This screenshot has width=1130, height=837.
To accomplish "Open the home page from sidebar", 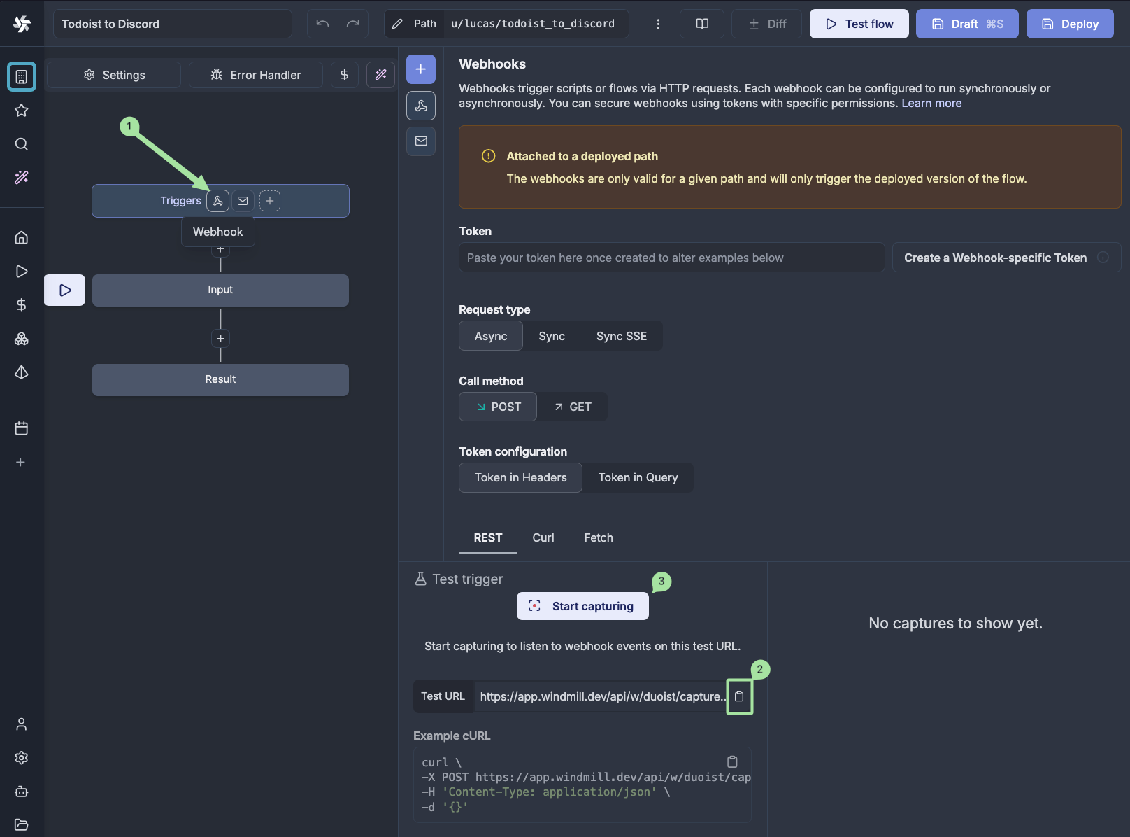I will click(22, 237).
